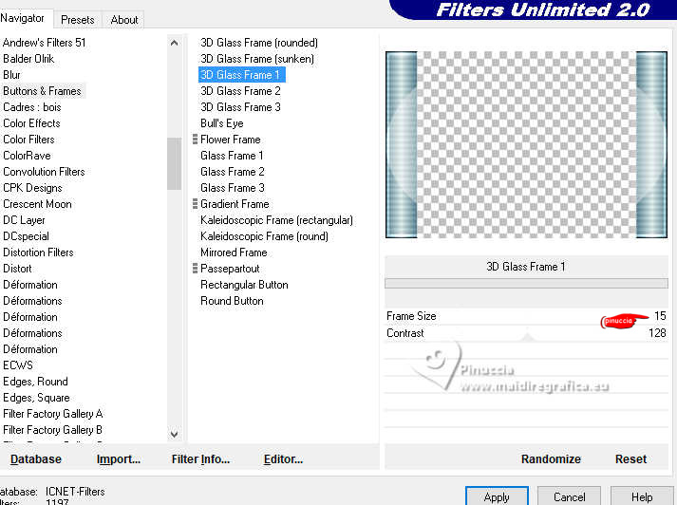This screenshot has height=505, width=677.
Task: Choose Glass Frame 2 filter
Action: 233,172
